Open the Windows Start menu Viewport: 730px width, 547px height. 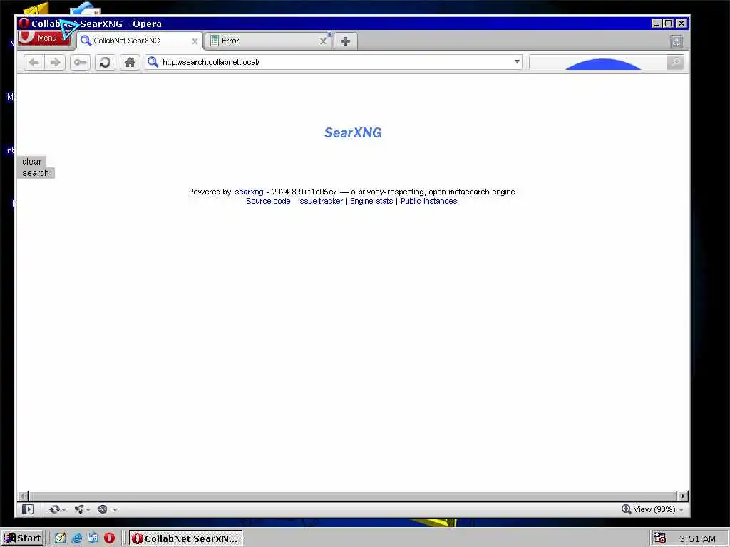(x=22, y=538)
